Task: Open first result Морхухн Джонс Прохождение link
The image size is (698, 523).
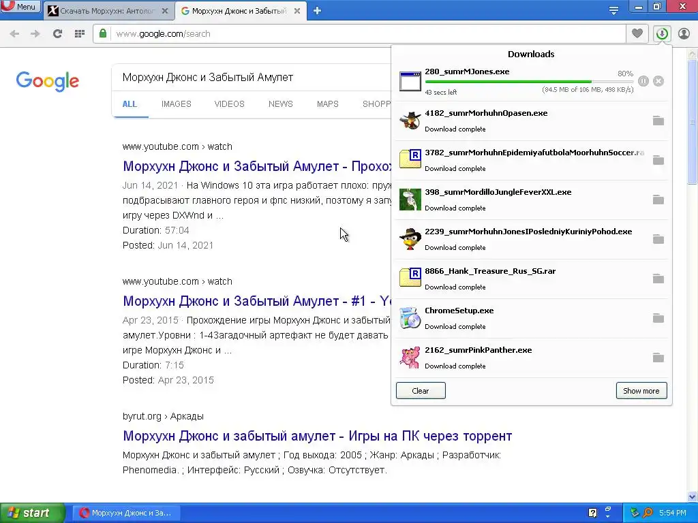Action: coord(257,166)
